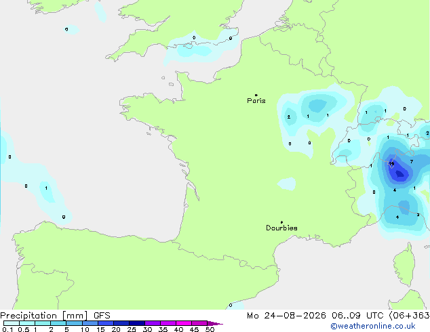Pick the 15–20 mm blue legend swatch

tap(106, 323)
